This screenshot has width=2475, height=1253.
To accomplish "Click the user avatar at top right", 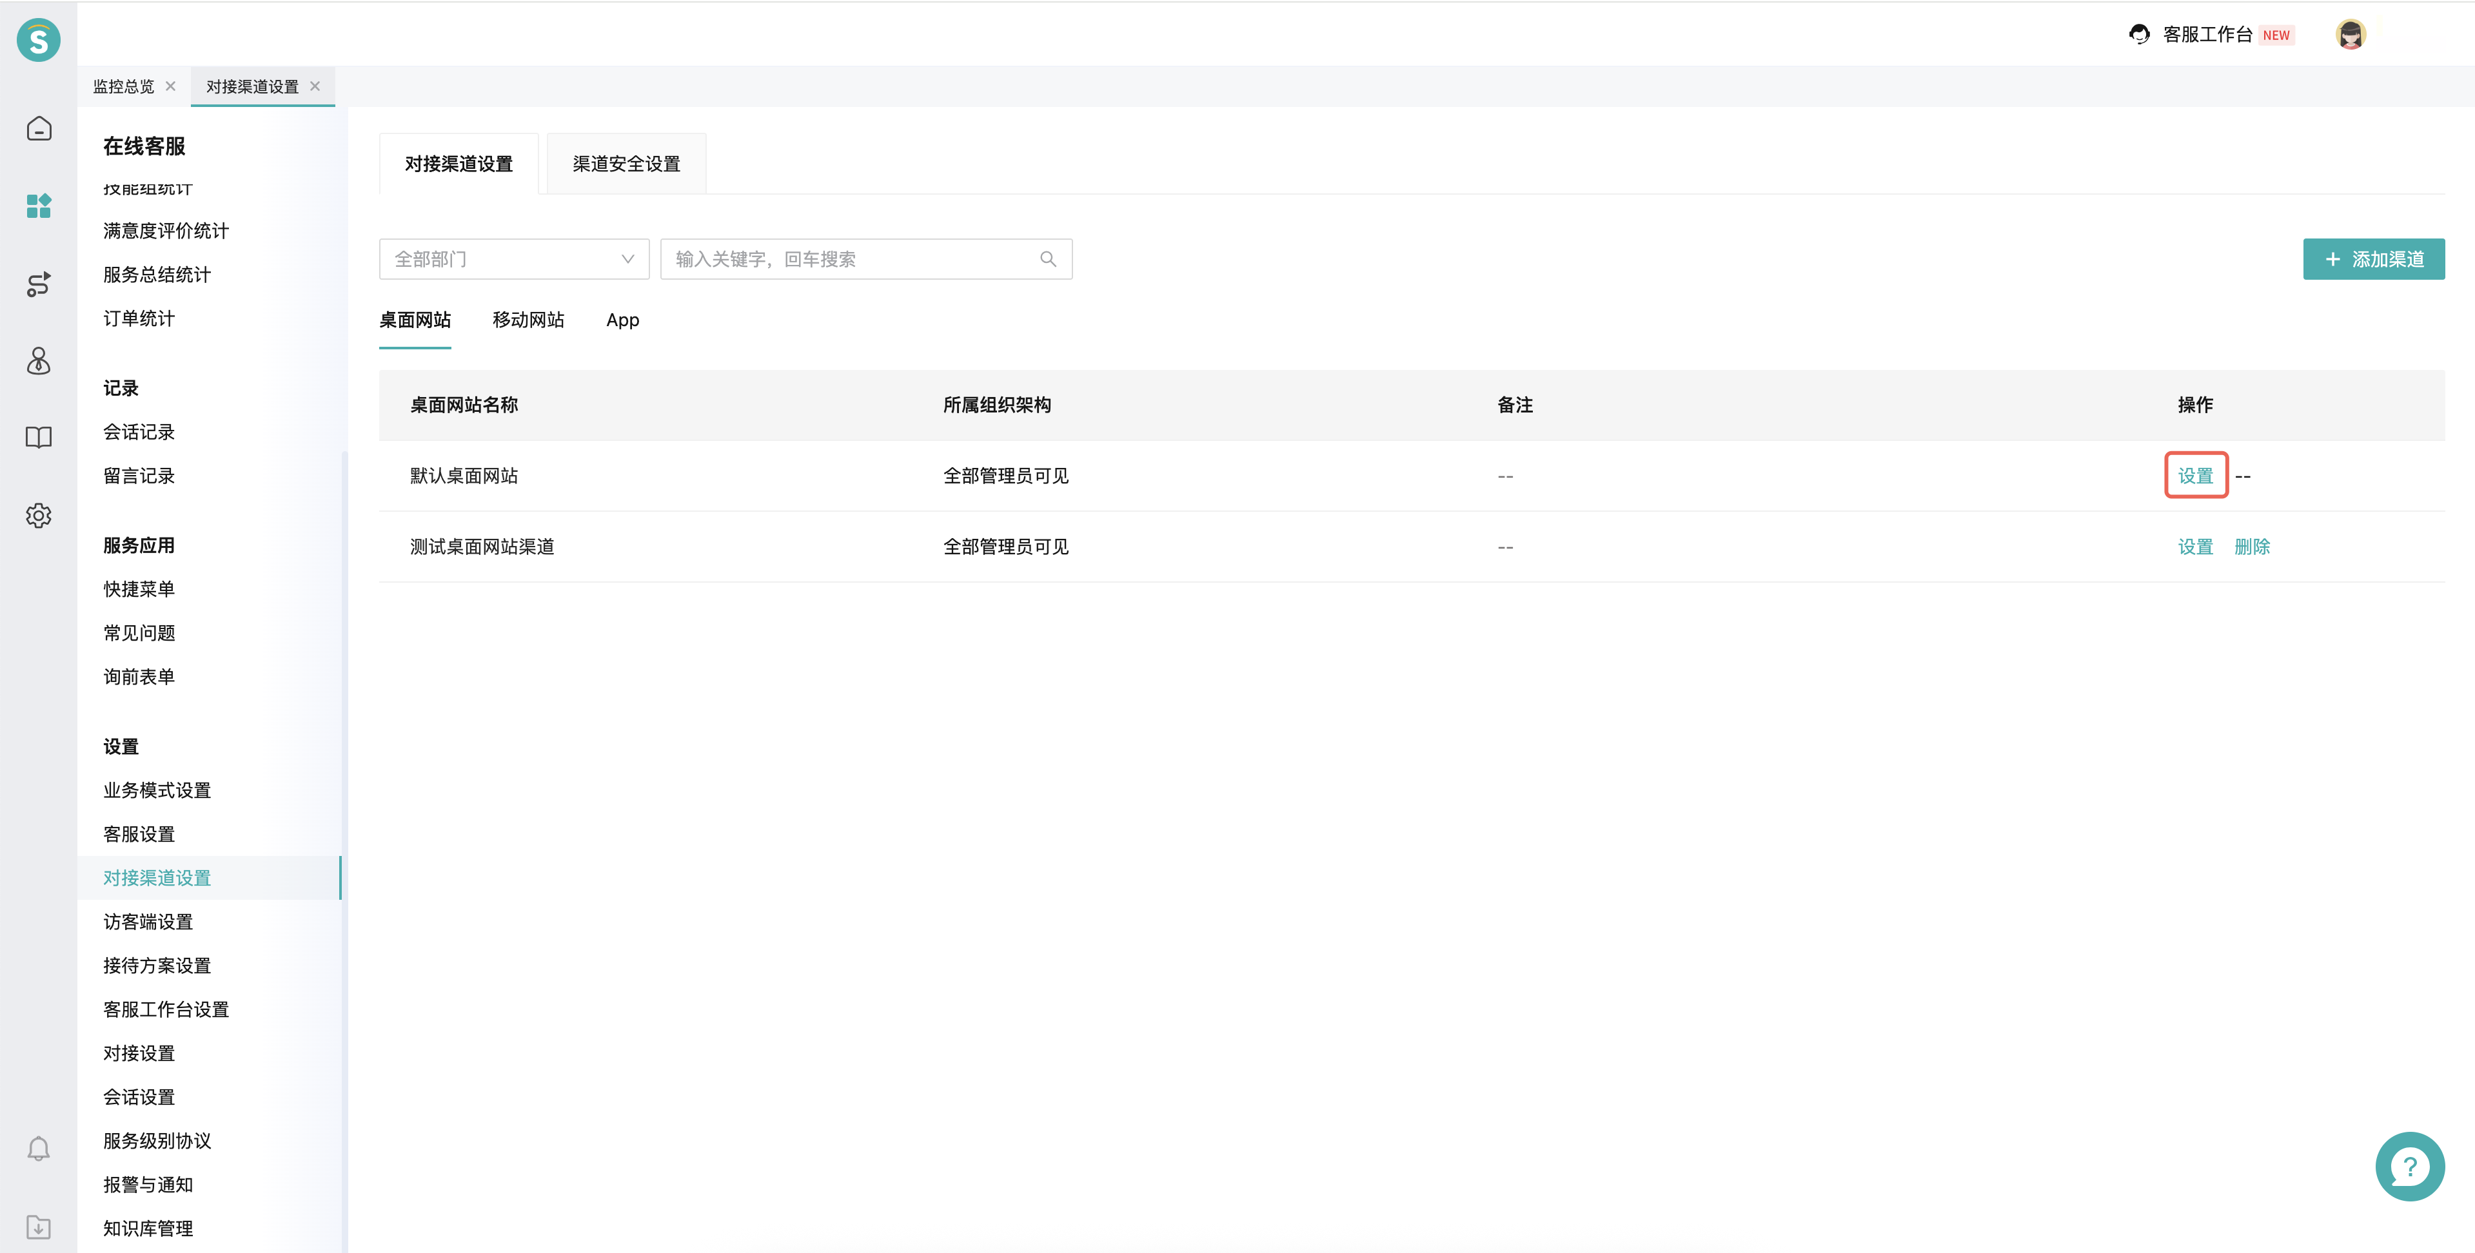I will click(2350, 35).
